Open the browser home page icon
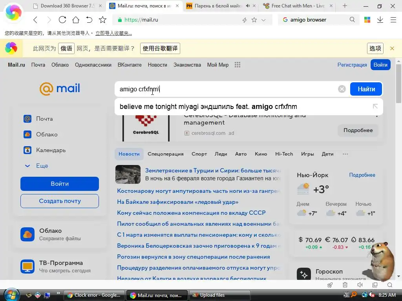This screenshot has height=301, width=402. (76, 20)
